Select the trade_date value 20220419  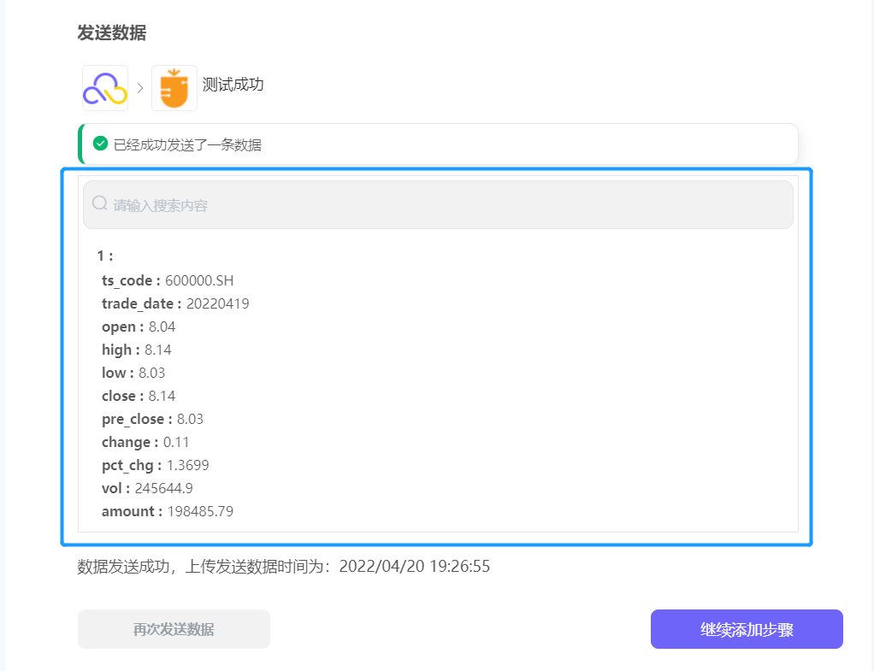[x=217, y=303]
